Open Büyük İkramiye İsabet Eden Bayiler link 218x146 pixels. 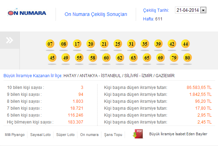(x=178, y=134)
